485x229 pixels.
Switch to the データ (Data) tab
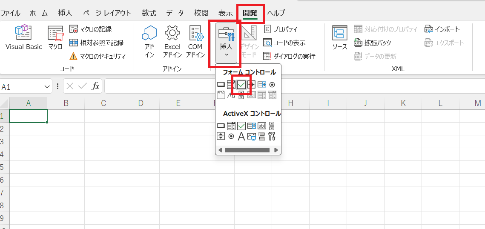tap(175, 13)
